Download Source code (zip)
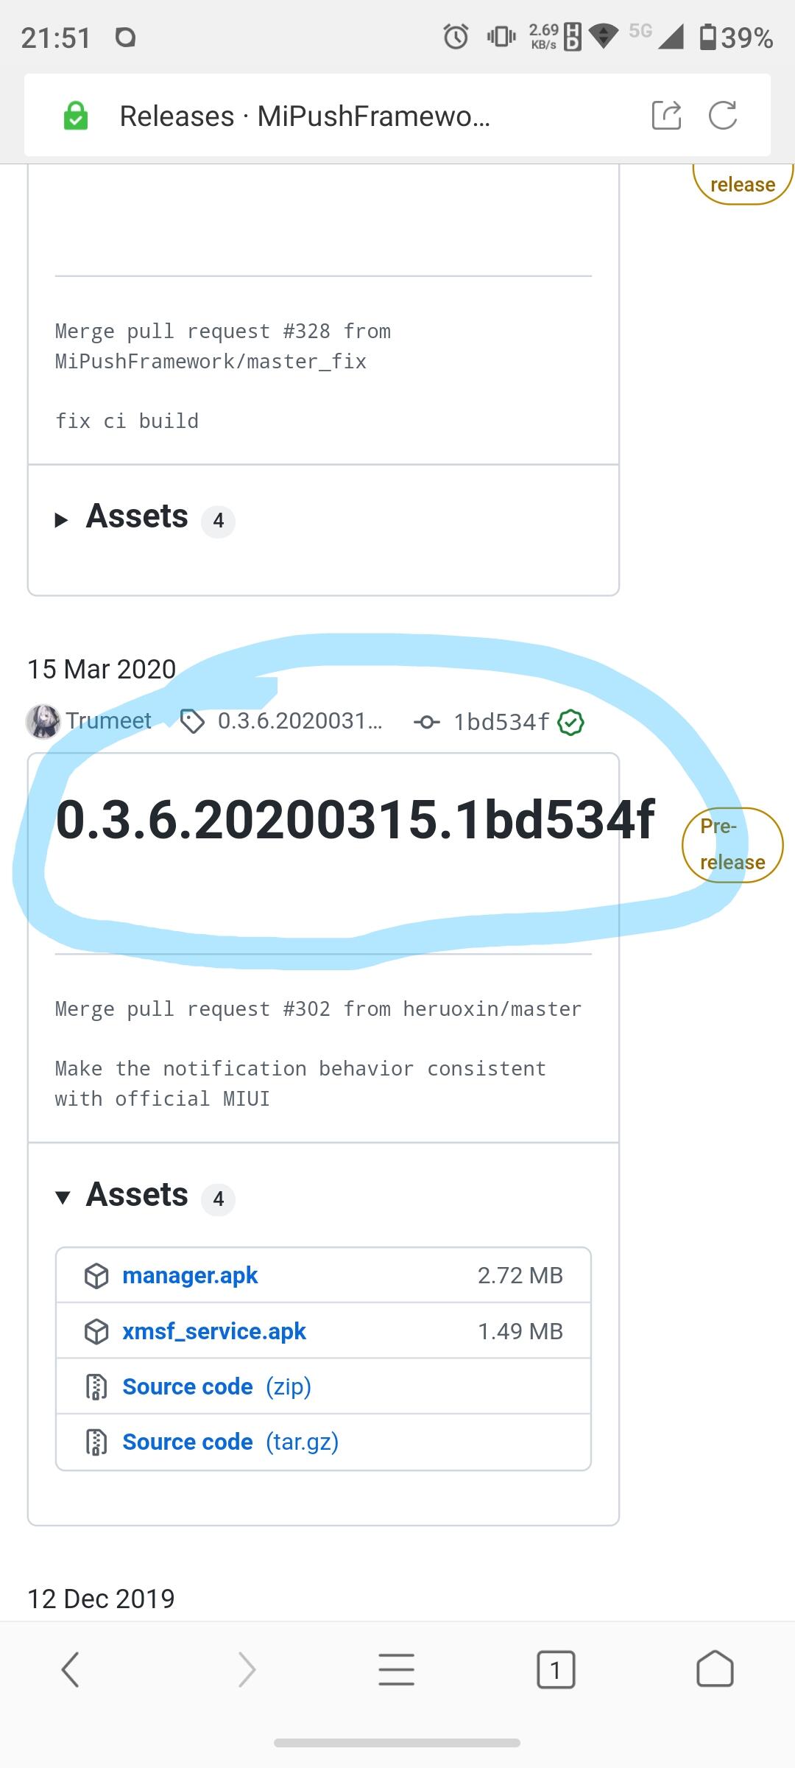The image size is (795, 1768). pos(217,1386)
